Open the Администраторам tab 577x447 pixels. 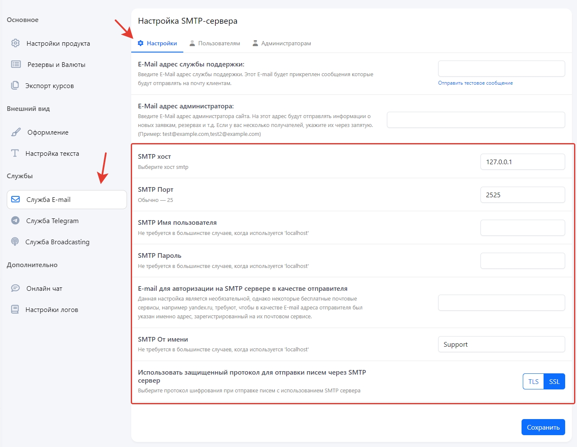[x=282, y=43]
